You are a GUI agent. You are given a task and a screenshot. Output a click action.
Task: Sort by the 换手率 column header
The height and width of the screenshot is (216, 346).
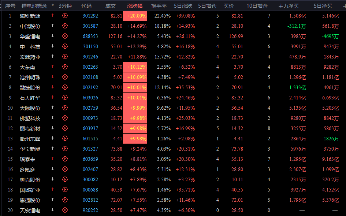159,6
